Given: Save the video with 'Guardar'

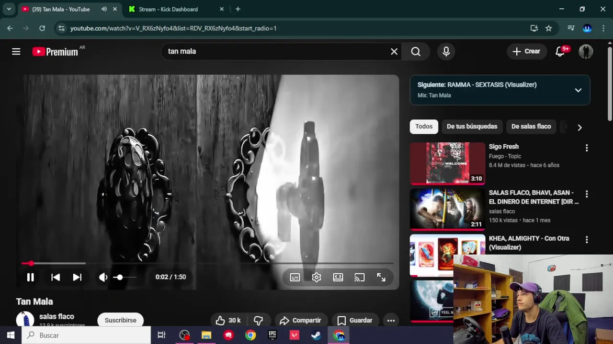Looking at the screenshot, I should [355, 320].
